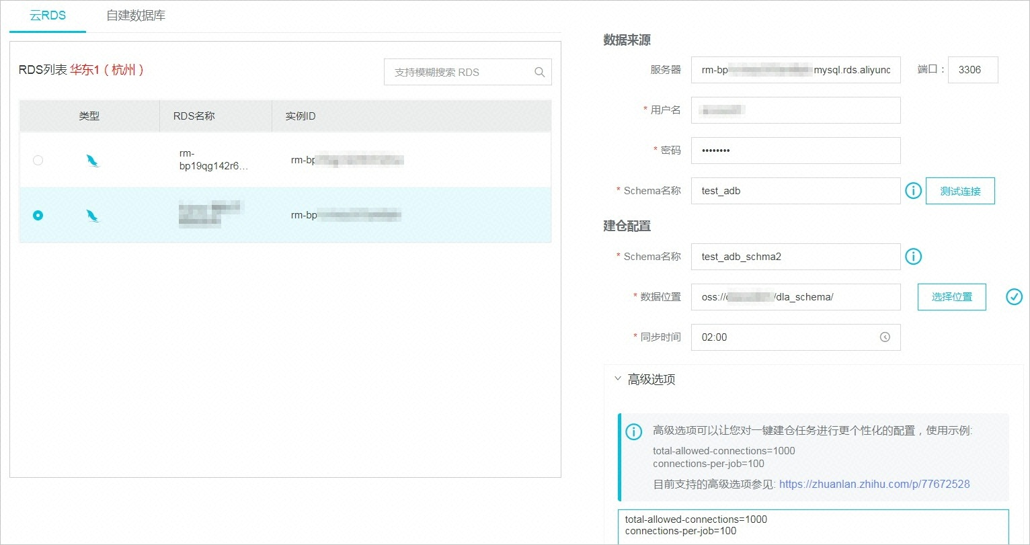Image resolution: width=1030 pixels, height=545 pixels.
Task: Click the 端口 field showing 3306
Action: pyautogui.click(x=972, y=70)
